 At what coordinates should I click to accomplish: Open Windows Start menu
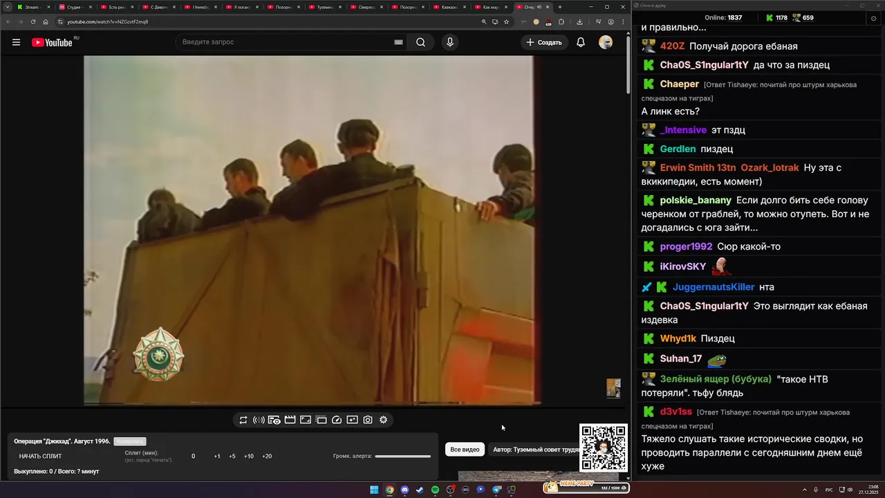[x=374, y=490]
